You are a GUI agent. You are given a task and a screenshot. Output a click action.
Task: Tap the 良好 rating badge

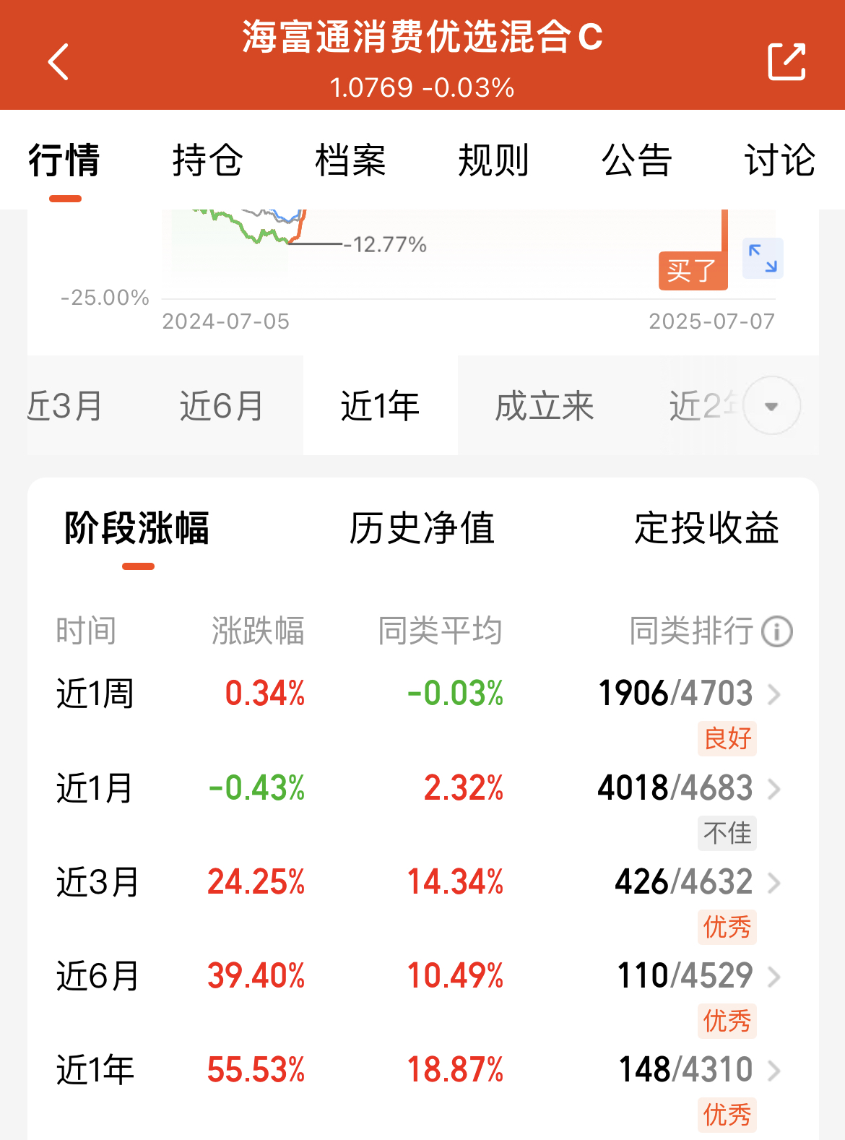pos(727,738)
